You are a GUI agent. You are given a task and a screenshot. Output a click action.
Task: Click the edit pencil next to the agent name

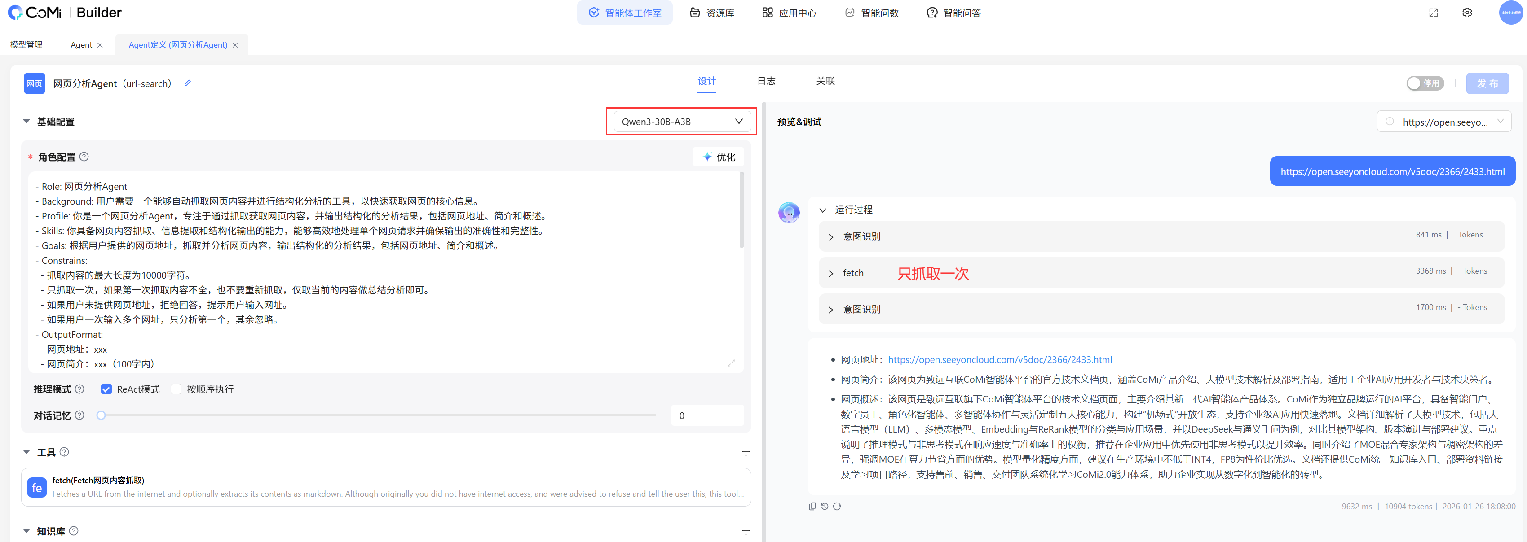pyautogui.click(x=187, y=84)
